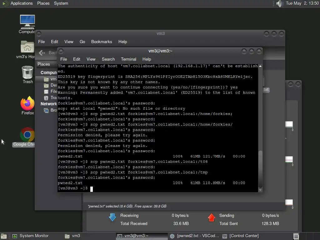This screenshot has width=320, height=240.
Task: Click the Places header in the file manager sidebar
Action: tap(44, 64)
